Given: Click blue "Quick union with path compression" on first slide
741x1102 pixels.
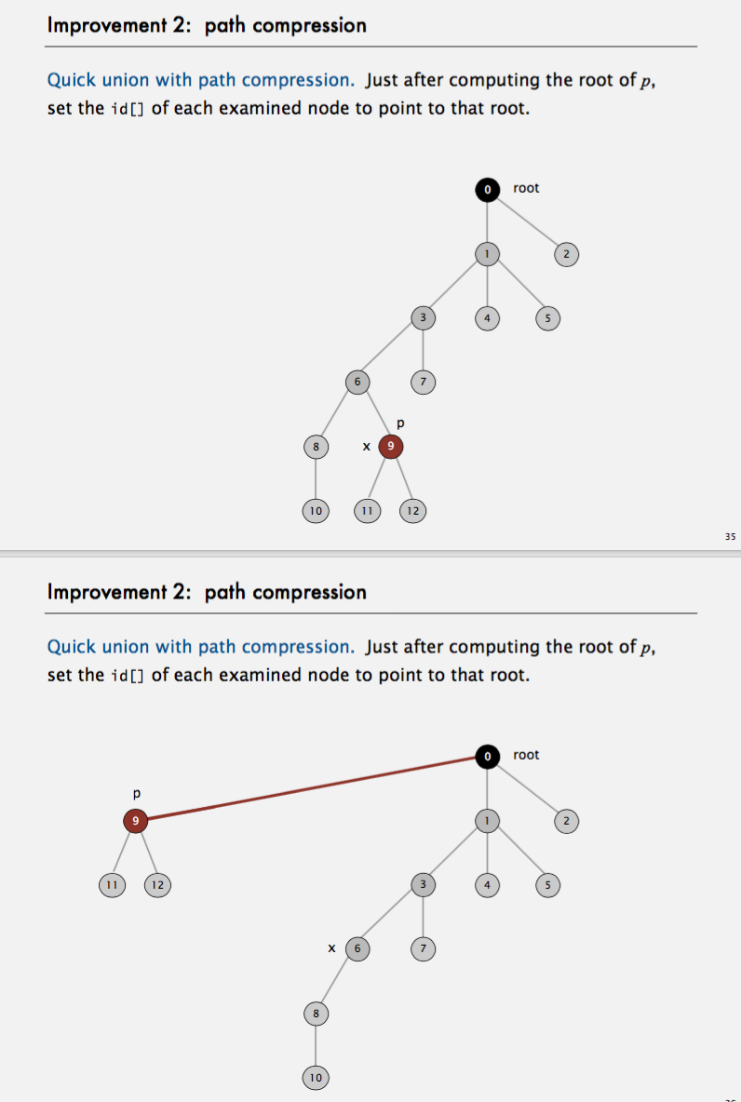Looking at the screenshot, I should point(200,80).
